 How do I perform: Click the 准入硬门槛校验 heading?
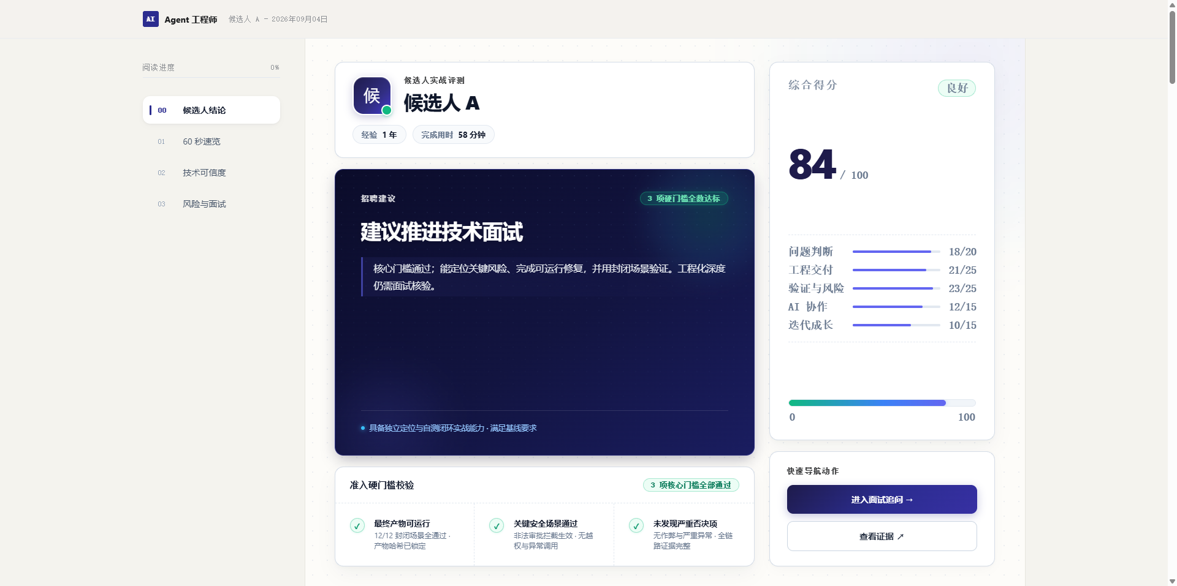click(382, 485)
